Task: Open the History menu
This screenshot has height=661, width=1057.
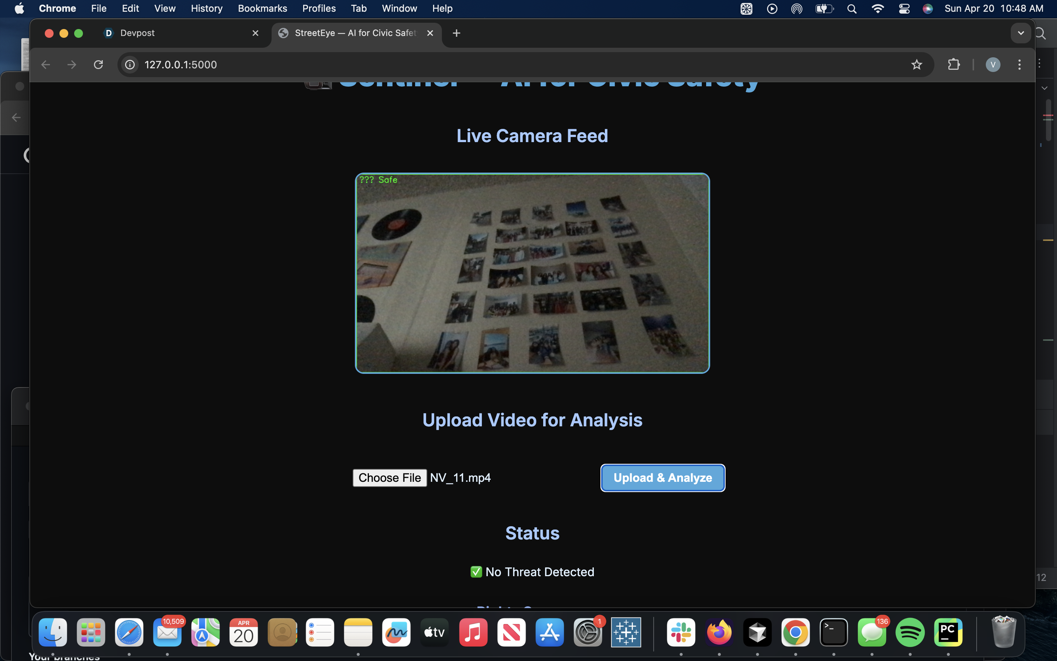Action: (207, 8)
